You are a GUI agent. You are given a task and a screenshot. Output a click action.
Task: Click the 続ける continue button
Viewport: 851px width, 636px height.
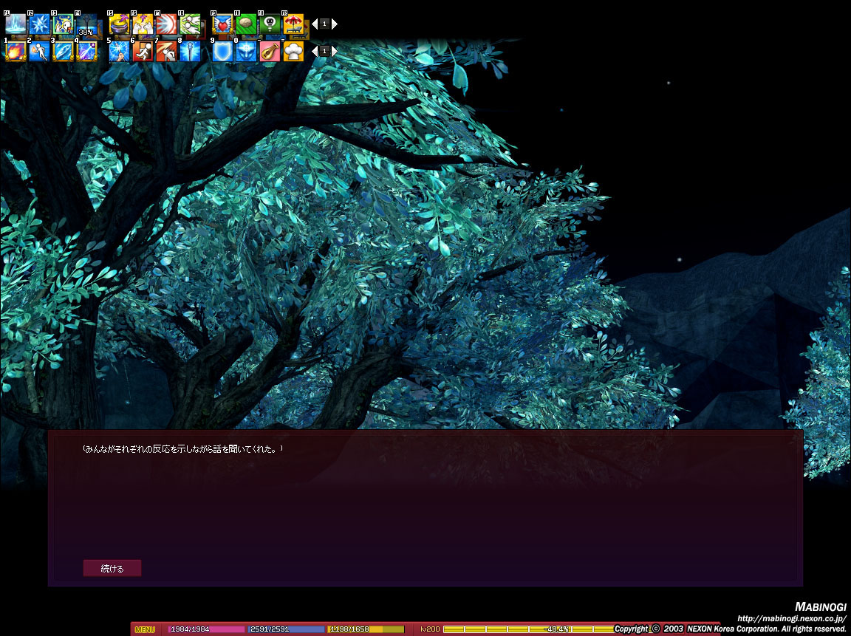(112, 568)
